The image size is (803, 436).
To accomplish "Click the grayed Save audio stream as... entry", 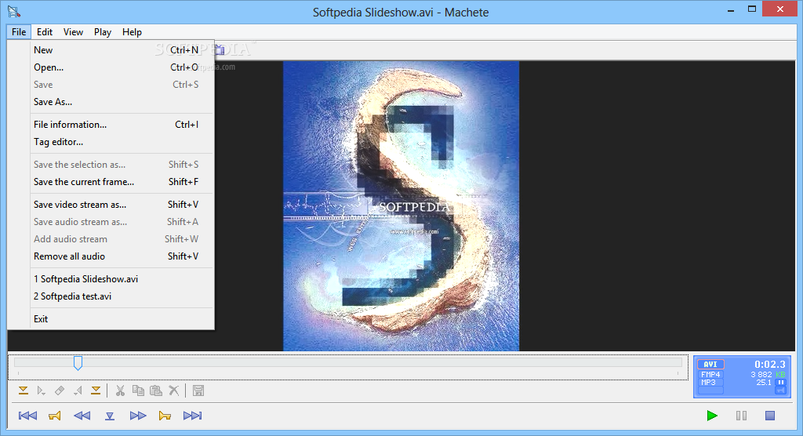I will (x=122, y=222).
